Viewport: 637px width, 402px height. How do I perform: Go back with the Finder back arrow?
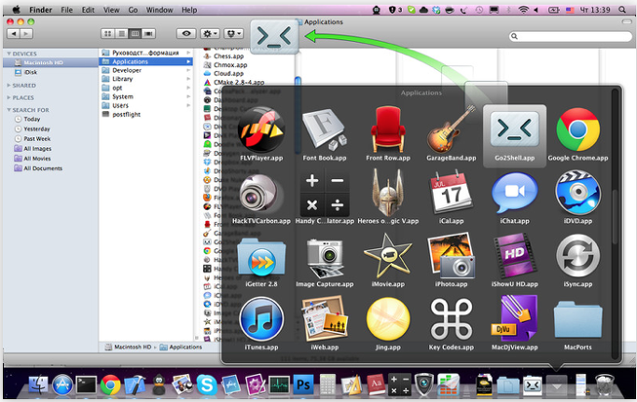coord(14,34)
